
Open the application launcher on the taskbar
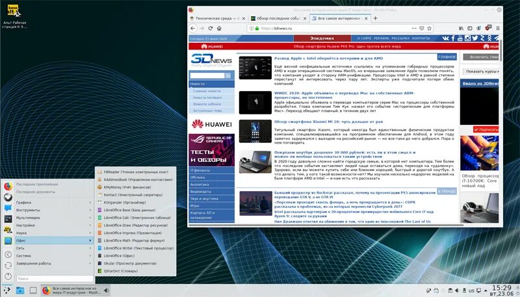tap(6, 291)
